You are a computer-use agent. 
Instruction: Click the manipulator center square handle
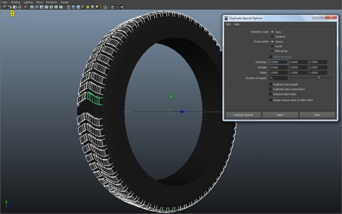(x=171, y=112)
